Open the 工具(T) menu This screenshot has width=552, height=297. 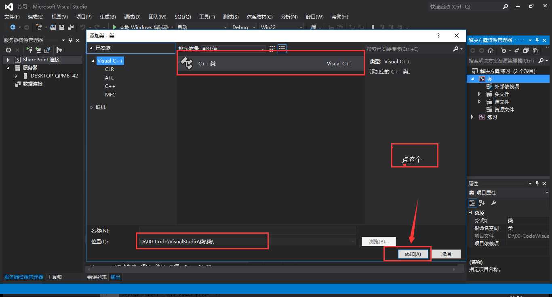tap(207, 17)
